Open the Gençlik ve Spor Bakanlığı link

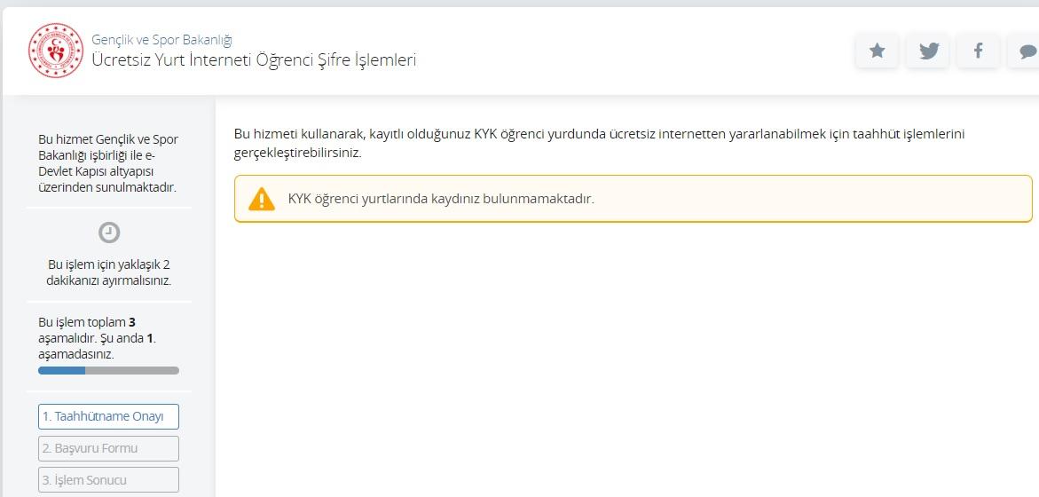(x=161, y=40)
